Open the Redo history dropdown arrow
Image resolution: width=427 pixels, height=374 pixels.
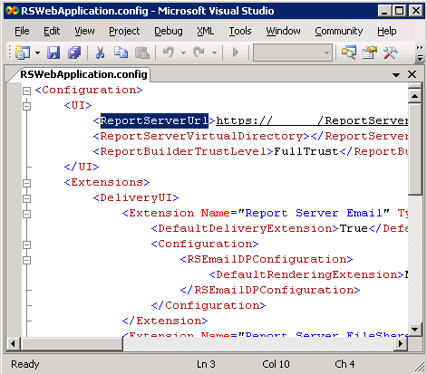214,53
